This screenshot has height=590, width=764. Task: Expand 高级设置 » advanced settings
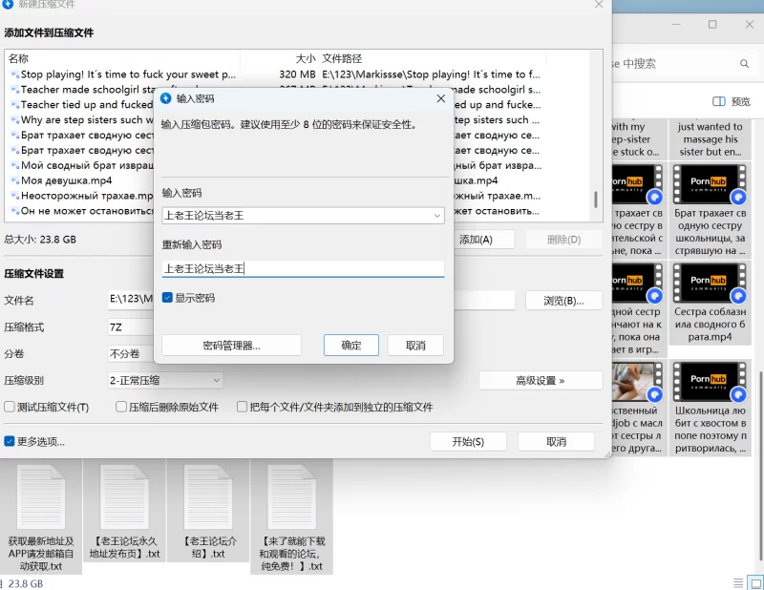[540, 380]
